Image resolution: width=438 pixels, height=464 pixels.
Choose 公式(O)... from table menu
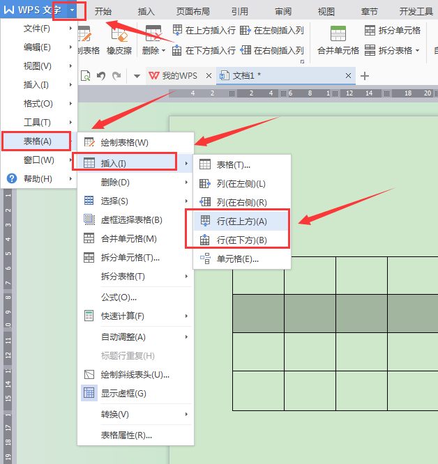pos(135,297)
